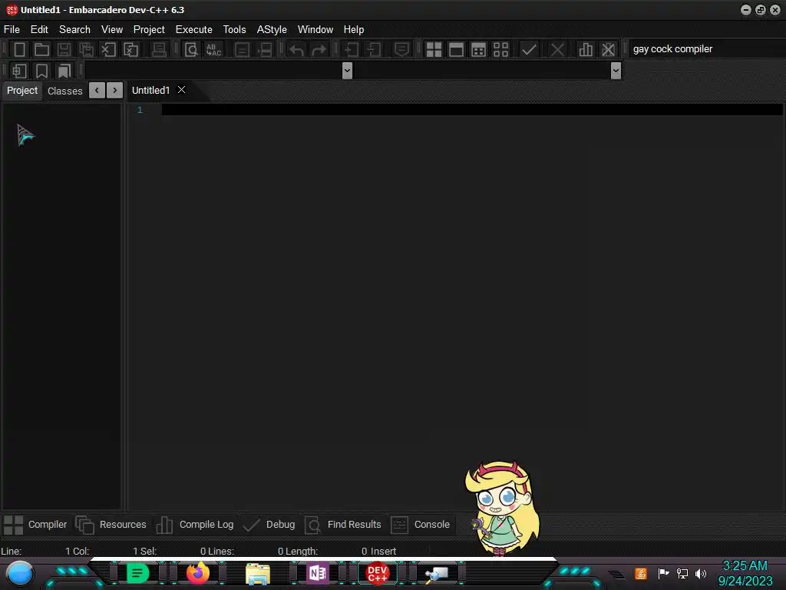786x590 pixels.
Task: Click the 3:25 AM taskbar clock
Action: 745,566
